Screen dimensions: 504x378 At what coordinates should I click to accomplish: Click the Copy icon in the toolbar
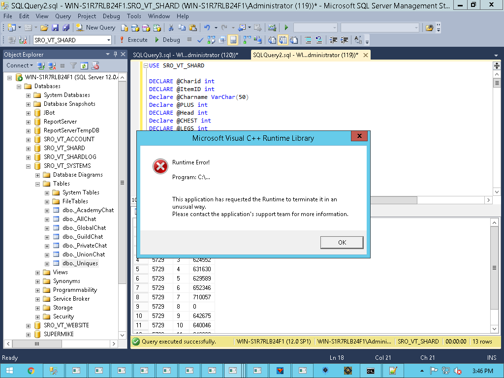[x=182, y=28]
